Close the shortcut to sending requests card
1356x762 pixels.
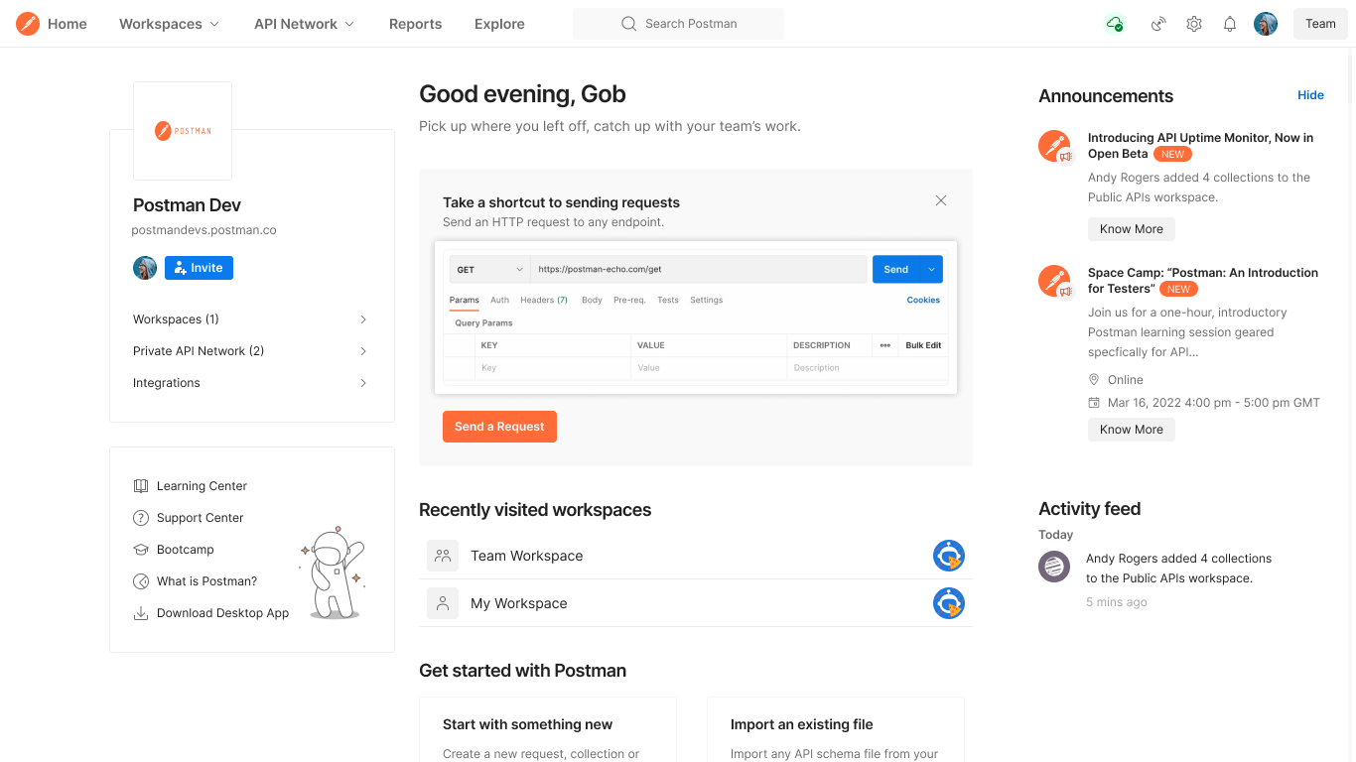pos(941,200)
